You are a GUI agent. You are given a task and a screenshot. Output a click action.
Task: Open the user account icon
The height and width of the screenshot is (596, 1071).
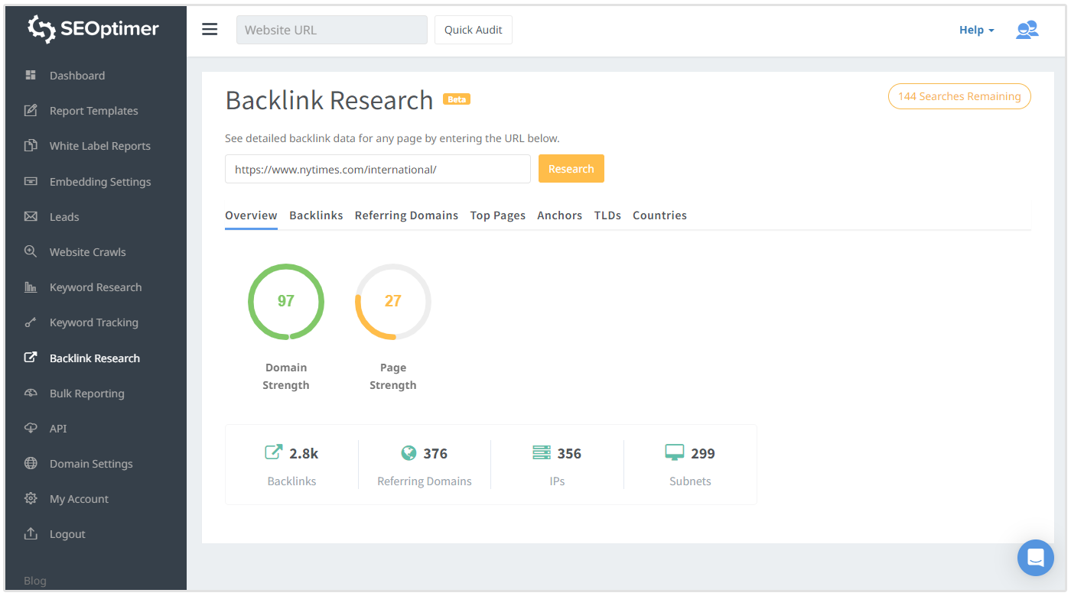[x=1027, y=30]
